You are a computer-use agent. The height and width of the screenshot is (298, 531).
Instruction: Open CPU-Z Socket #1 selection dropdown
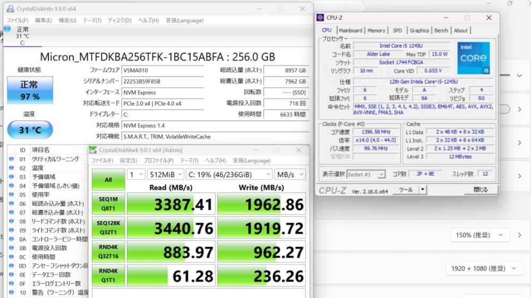[x=366, y=174]
